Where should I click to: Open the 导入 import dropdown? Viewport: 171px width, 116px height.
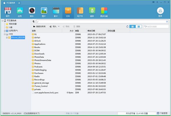coord(54,27)
